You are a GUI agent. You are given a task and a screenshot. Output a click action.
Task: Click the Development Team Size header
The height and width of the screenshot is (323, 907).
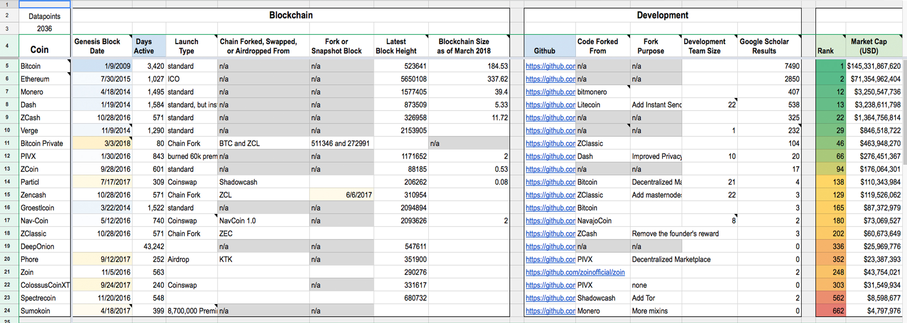(709, 46)
